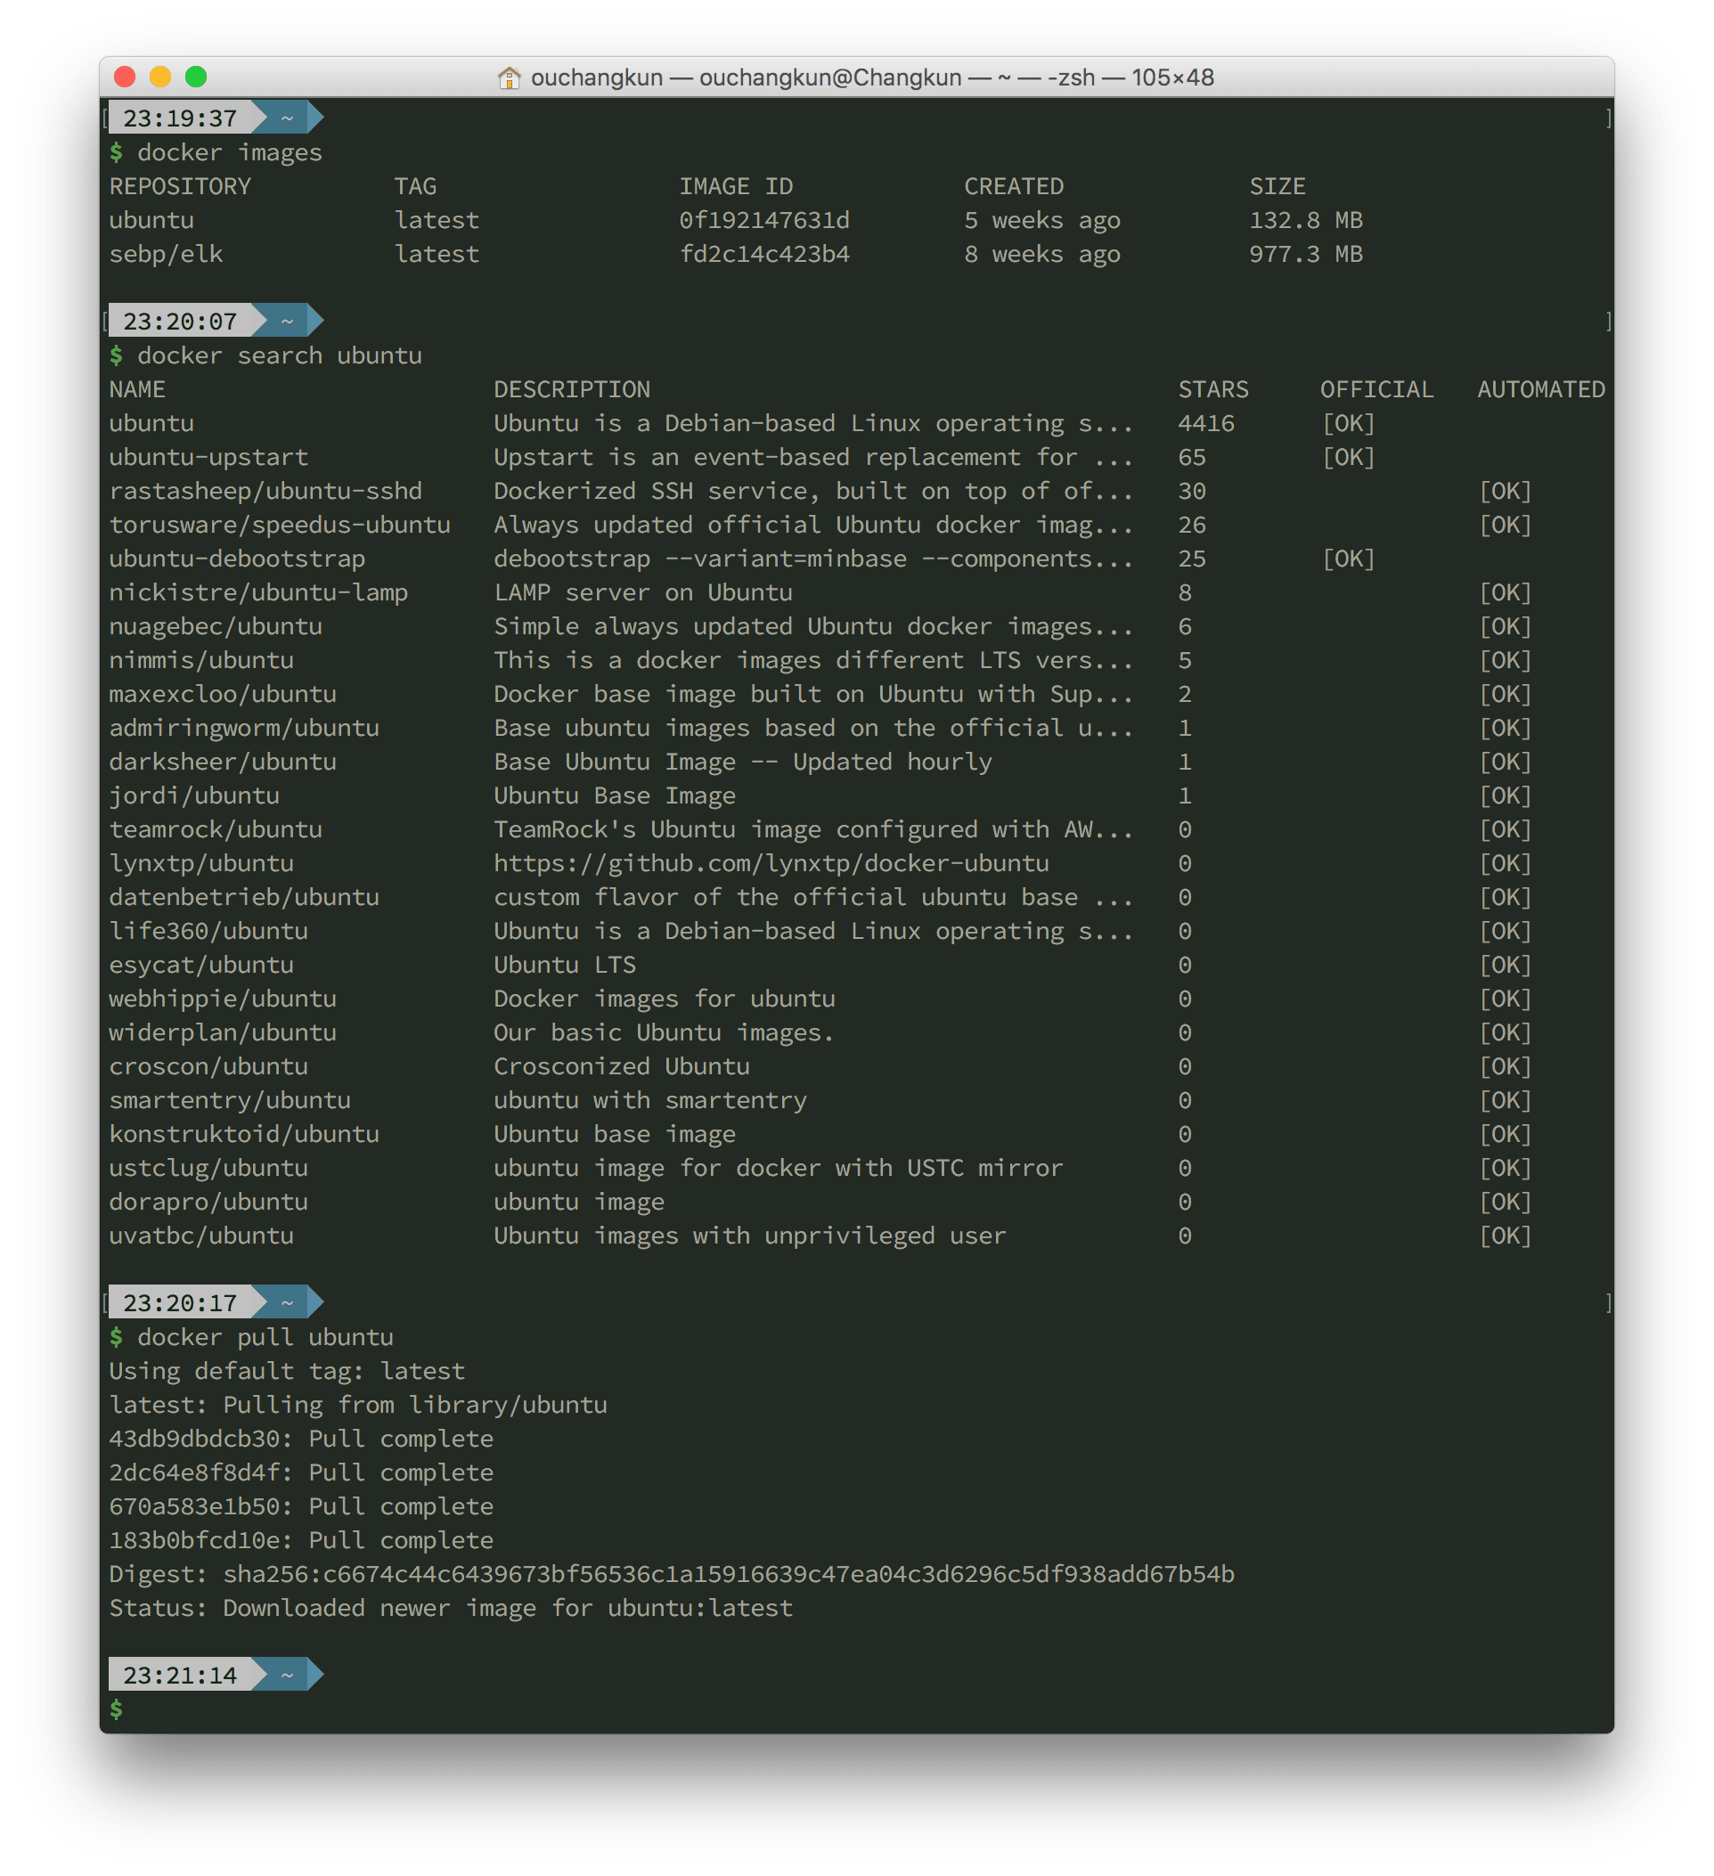Image resolution: width=1714 pixels, height=1876 pixels.
Task: Click the OFFICIAL [OK] mark for ubuntu-upstart
Action: click(x=1349, y=458)
